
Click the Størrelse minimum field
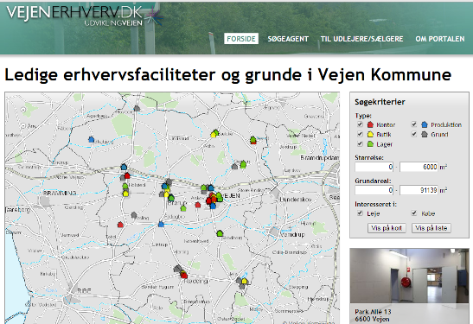(x=374, y=167)
